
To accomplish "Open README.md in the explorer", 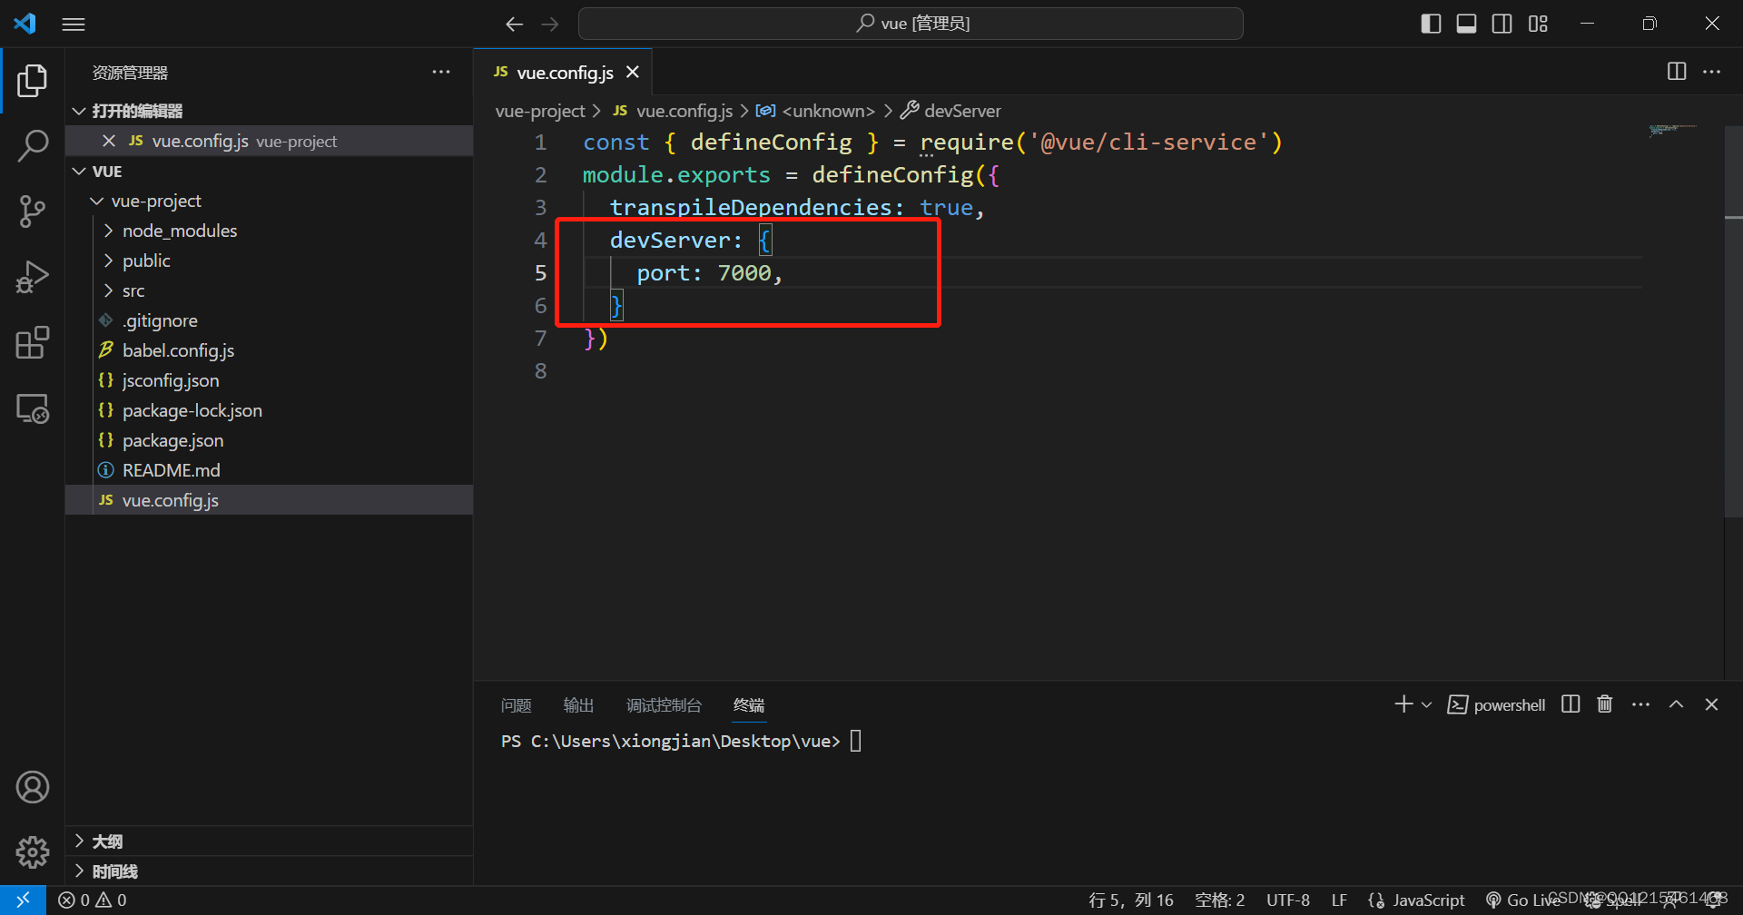I will 269,470.
